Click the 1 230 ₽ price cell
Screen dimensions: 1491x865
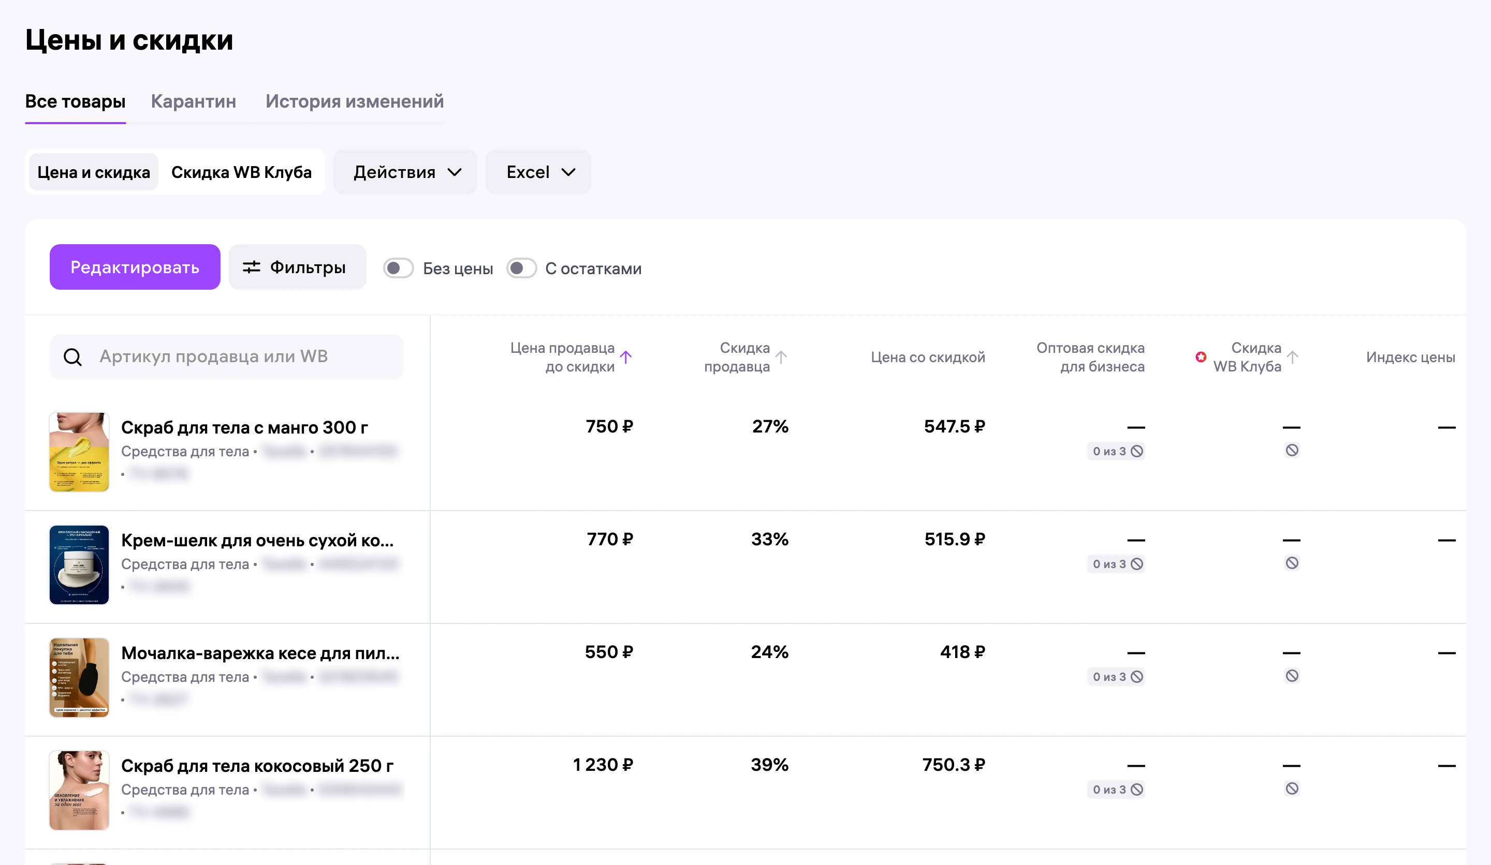[x=603, y=765]
